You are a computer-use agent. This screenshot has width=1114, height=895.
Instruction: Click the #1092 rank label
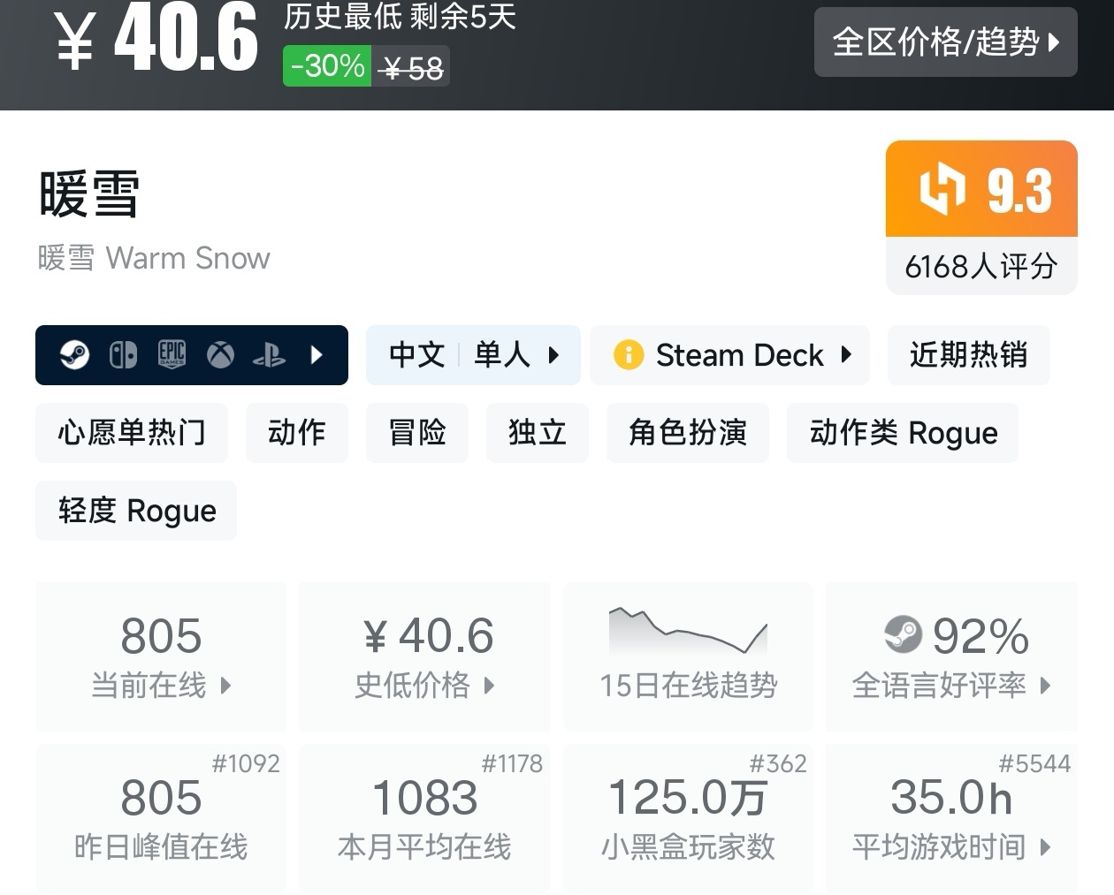246,763
